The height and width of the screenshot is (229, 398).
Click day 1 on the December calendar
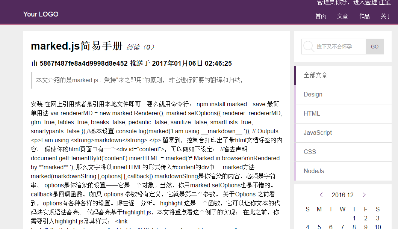tap(354, 218)
